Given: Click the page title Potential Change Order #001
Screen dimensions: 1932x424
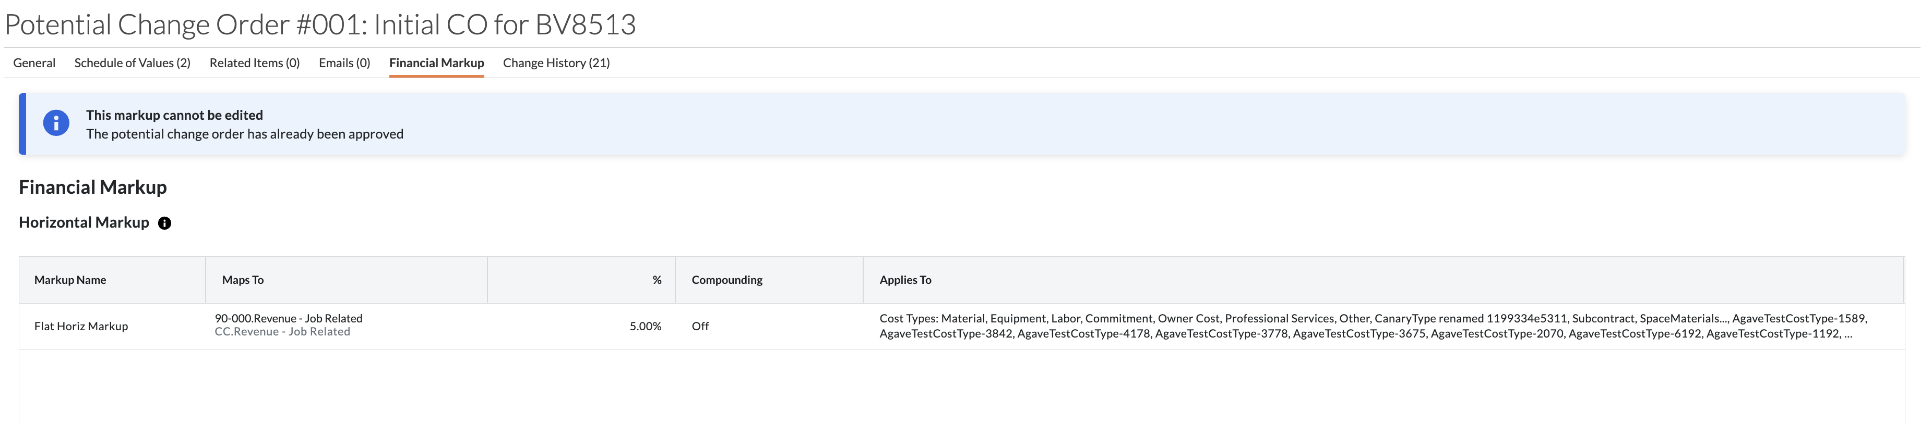Looking at the screenshot, I should [x=320, y=24].
